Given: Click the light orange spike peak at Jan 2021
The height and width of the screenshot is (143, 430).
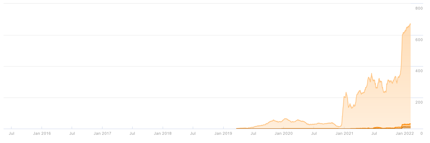Looking at the screenshot, I should (x=346, y=93).
